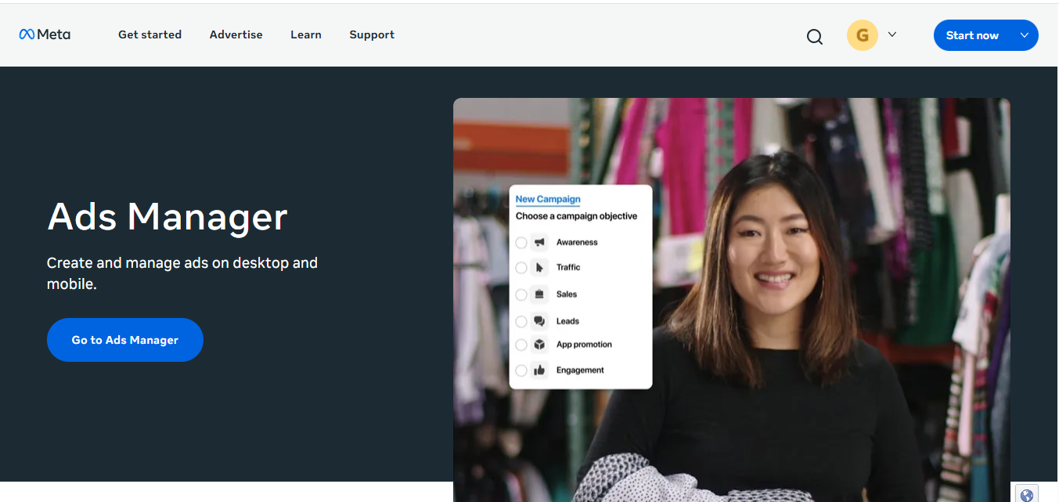Open the Advertise menu

click(236, 34)
